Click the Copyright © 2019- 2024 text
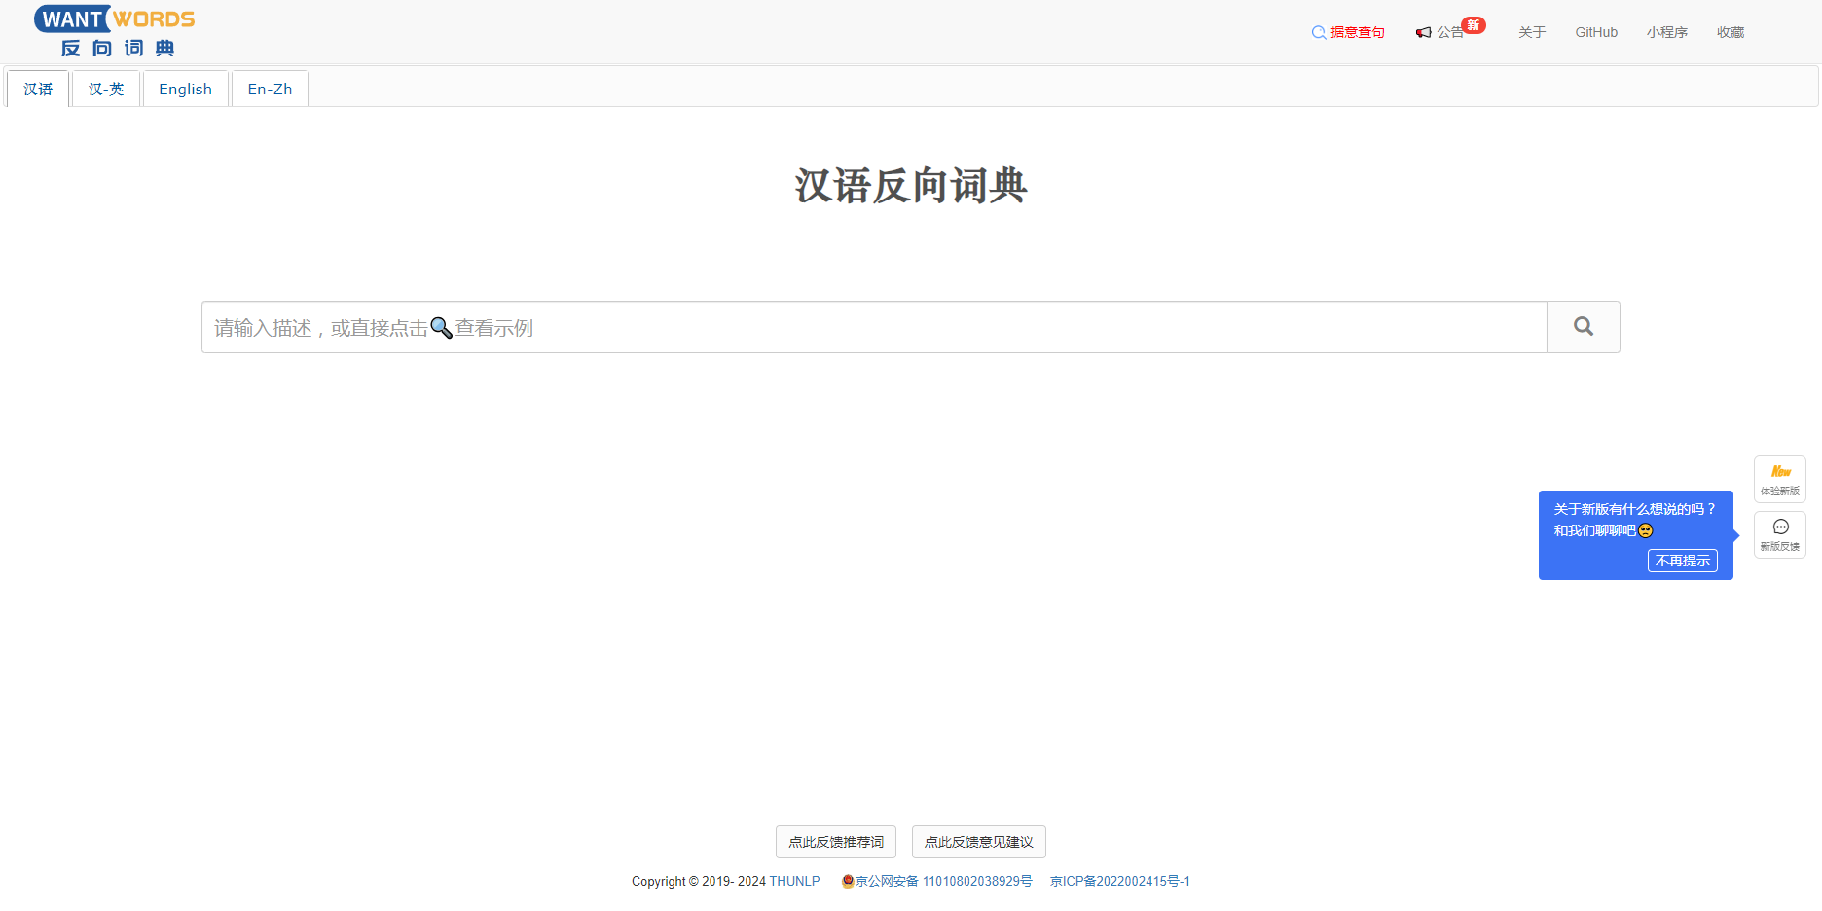 [699, 882]
